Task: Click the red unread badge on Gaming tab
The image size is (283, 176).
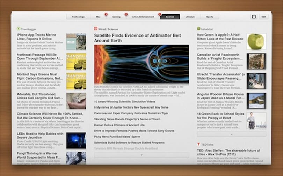Action: pyautogui.click(x=126, y=14)
